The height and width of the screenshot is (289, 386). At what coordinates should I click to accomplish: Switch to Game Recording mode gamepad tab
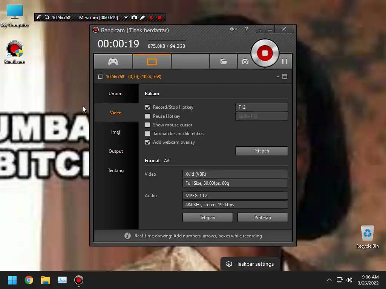(113, 61)
